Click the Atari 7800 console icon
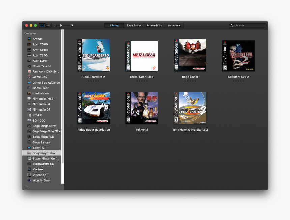 click(x=29, y=55)
